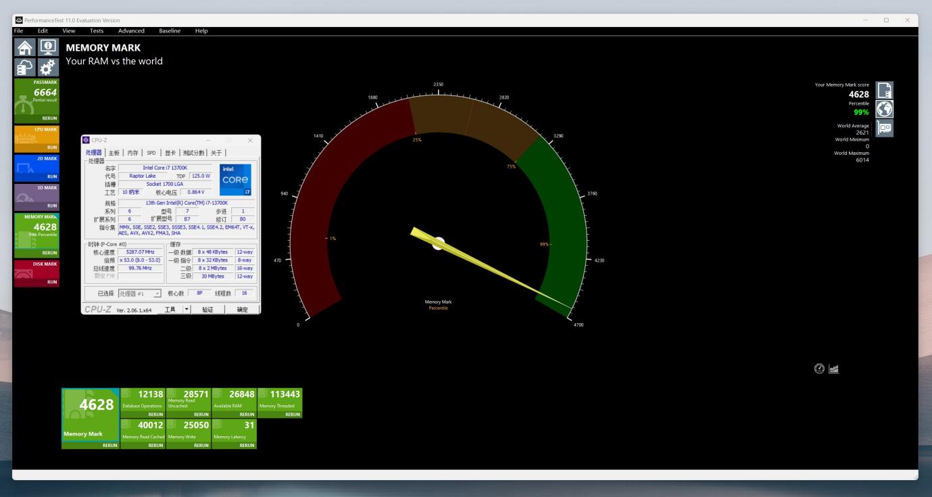Open the Home dashboard icon
Screen dimensions: 932x497
click(x=25, y=47)
